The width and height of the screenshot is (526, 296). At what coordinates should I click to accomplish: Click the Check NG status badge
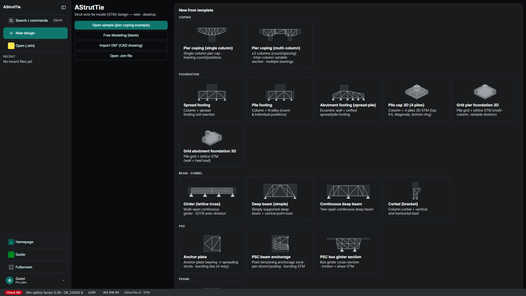pyautogui.click(x=13, y=293)
